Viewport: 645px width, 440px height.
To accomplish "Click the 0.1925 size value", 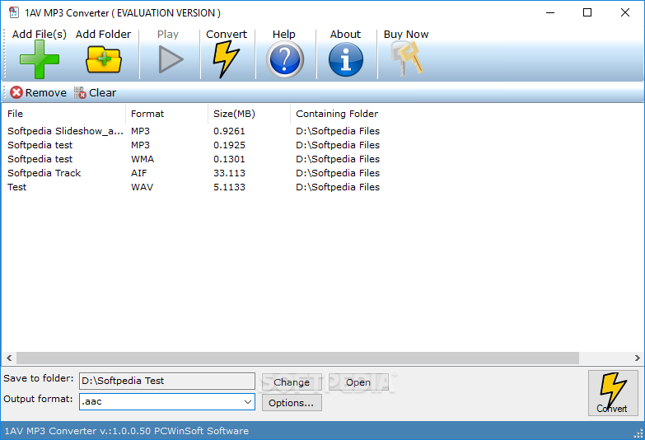I will [229, 145].
